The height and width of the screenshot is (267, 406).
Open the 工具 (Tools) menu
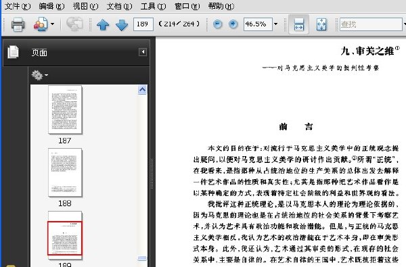153,6
